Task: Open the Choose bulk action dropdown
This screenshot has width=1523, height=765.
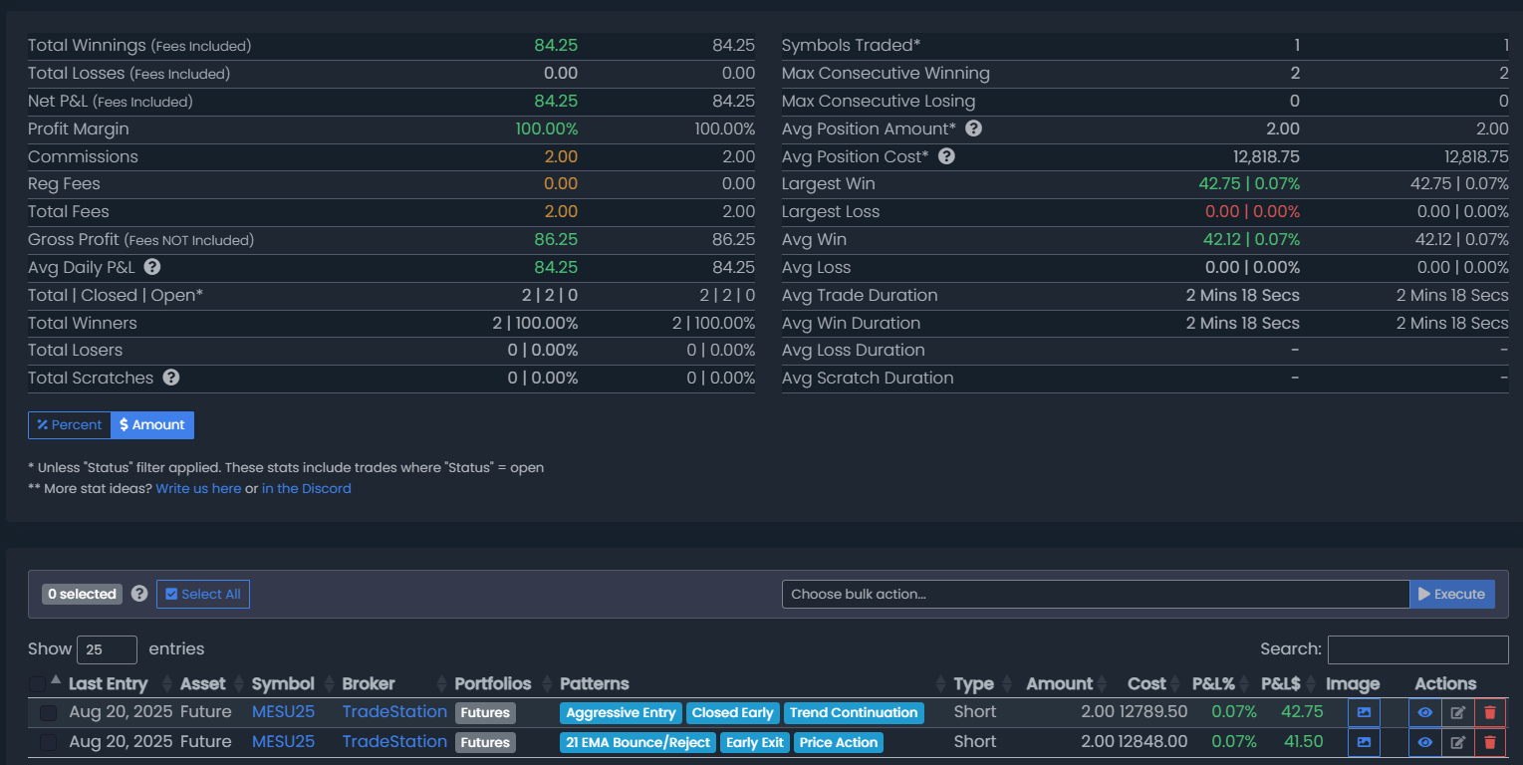Action: coord(1095,594)
